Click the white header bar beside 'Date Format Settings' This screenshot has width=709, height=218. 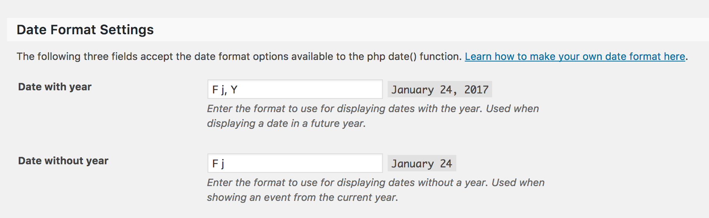[429, 30]
